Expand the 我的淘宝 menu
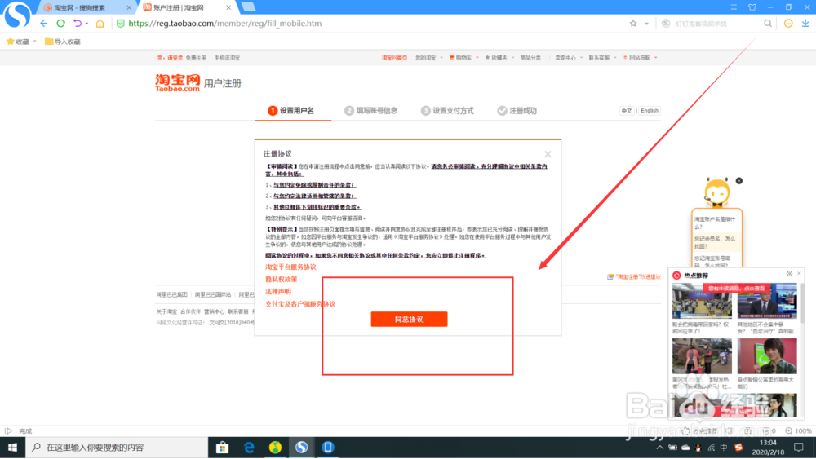816x459 pixels. (x=429, y=58)
